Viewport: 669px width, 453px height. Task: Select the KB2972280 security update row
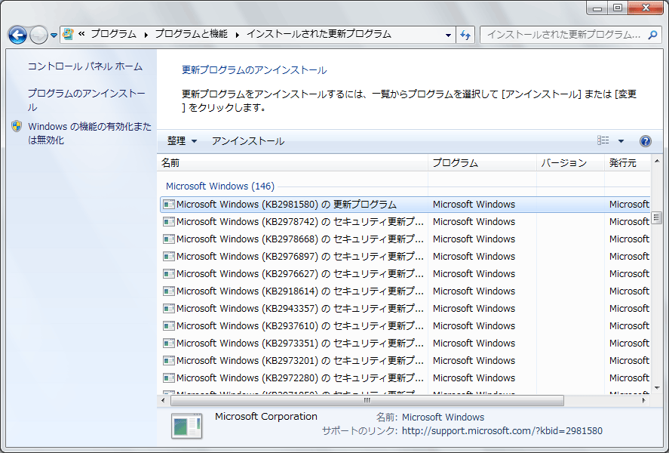pyautogui.click(x=405, y=377)
